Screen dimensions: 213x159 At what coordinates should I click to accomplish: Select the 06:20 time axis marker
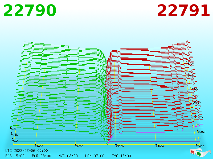(195, 89)
